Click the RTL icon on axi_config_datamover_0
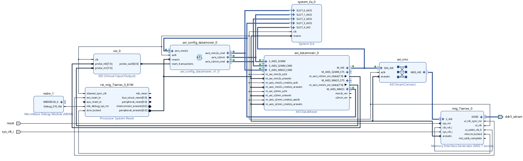The image size is (523, 161). [200, 58]
